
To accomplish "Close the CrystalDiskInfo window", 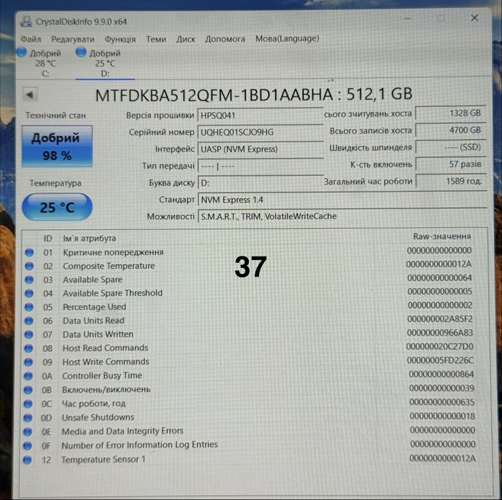I will click(474, 18).
